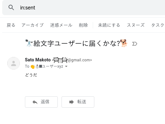The width and height of the screenshot is (165, 124).
Task: Delete the message with 削除
Action: 83,25
